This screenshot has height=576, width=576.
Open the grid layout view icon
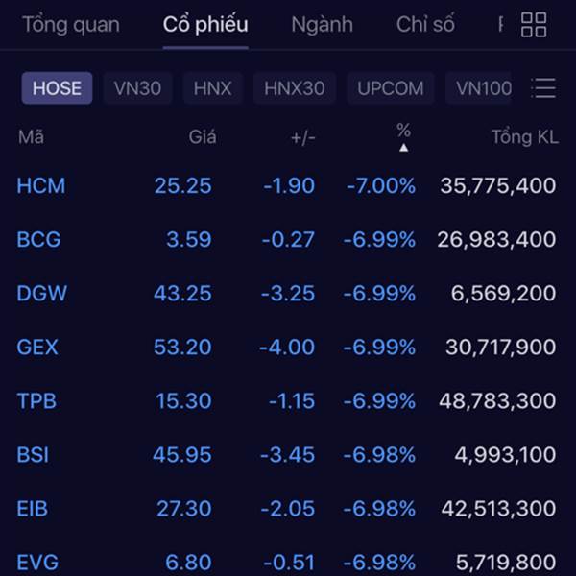534,25
